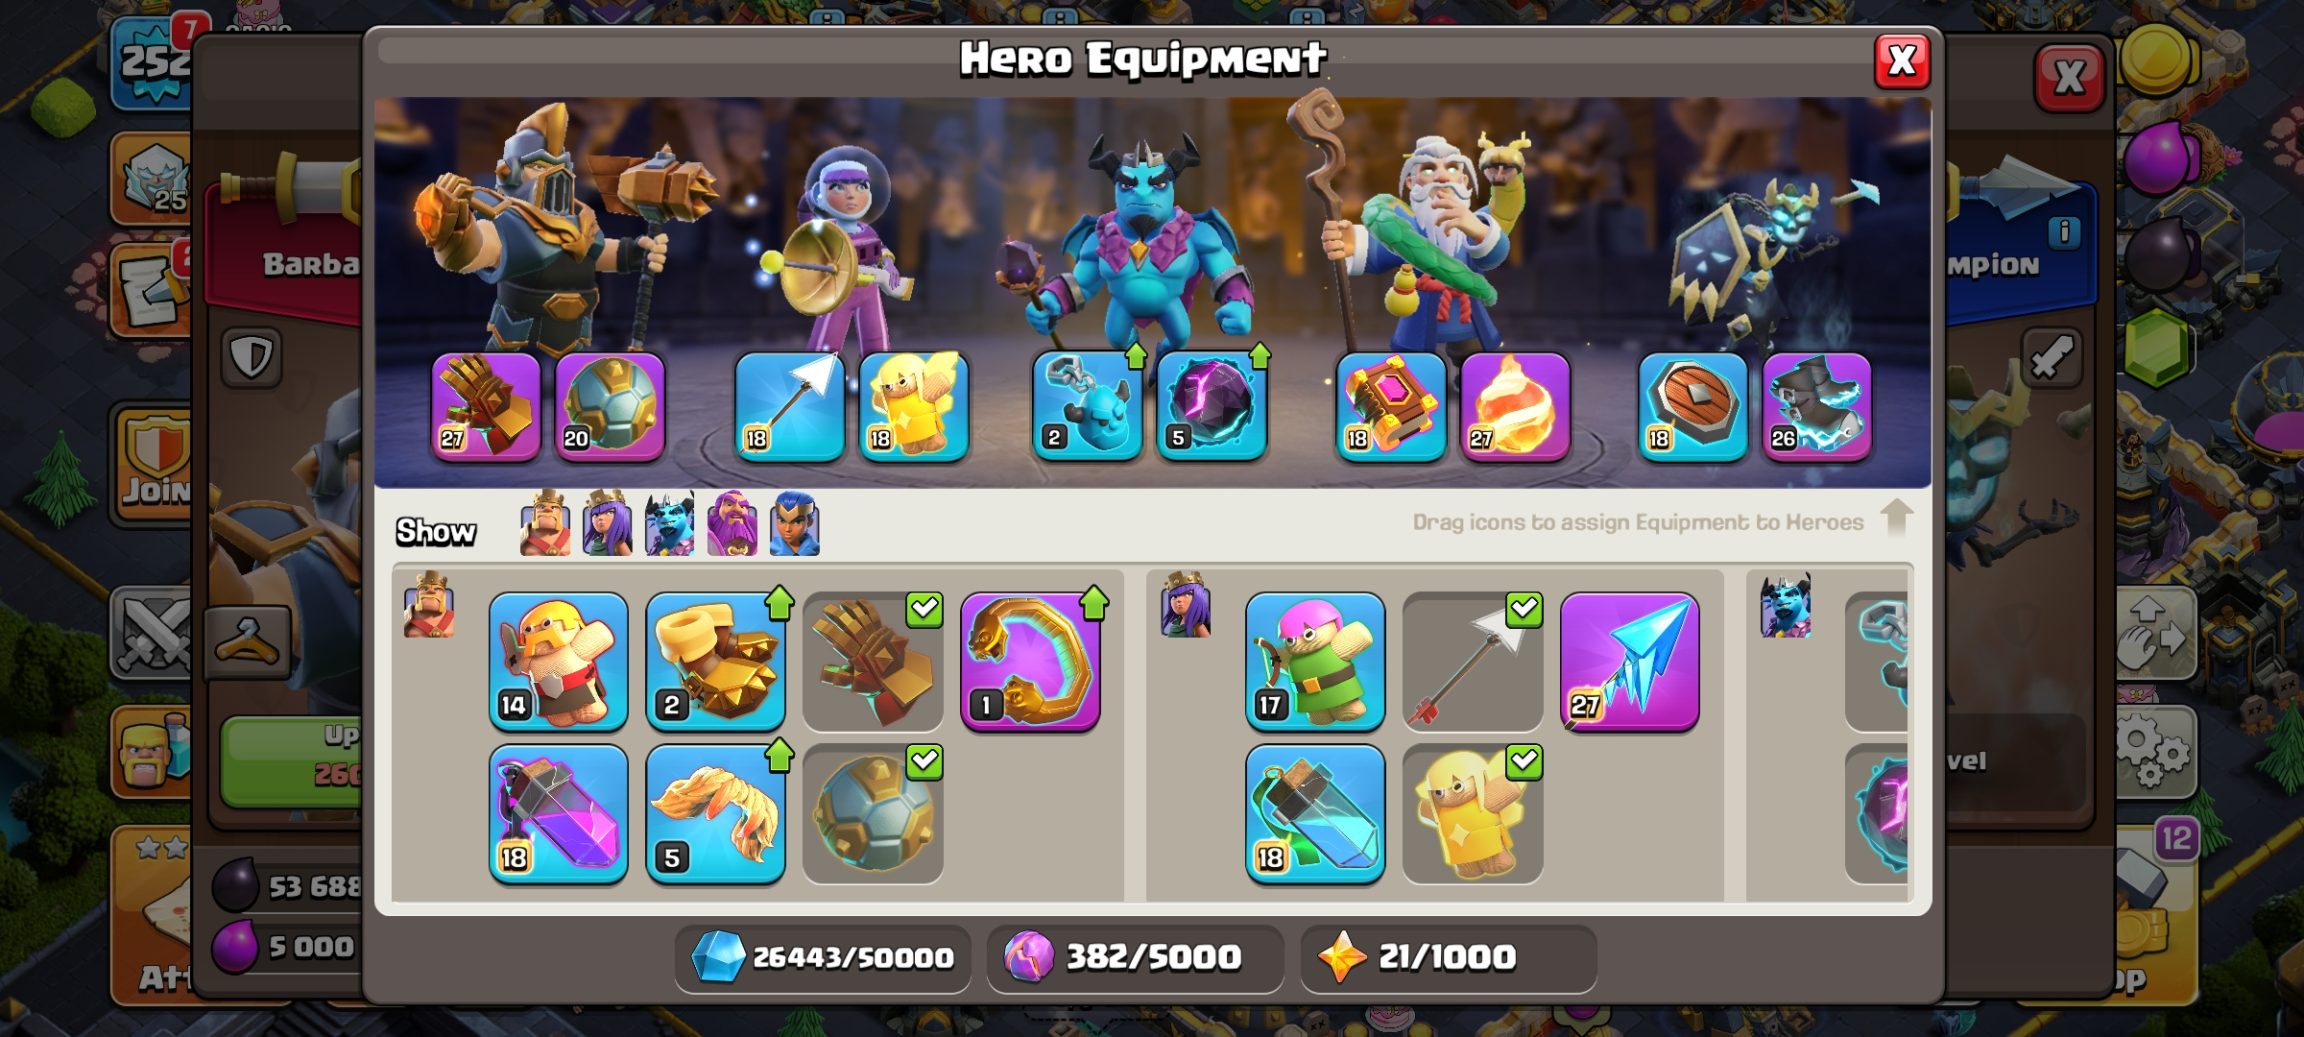Click the Glowy Ore 382/5000 counter
The width and height of the screenshot is (2304, 1037).
pyautogui.click(x=1135, y=957)
